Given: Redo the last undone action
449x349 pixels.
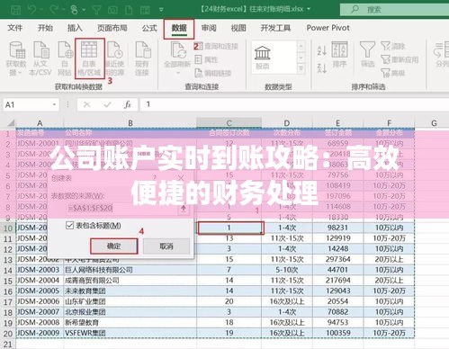Looking at the screenshot, I should click(x=54, y=10).
